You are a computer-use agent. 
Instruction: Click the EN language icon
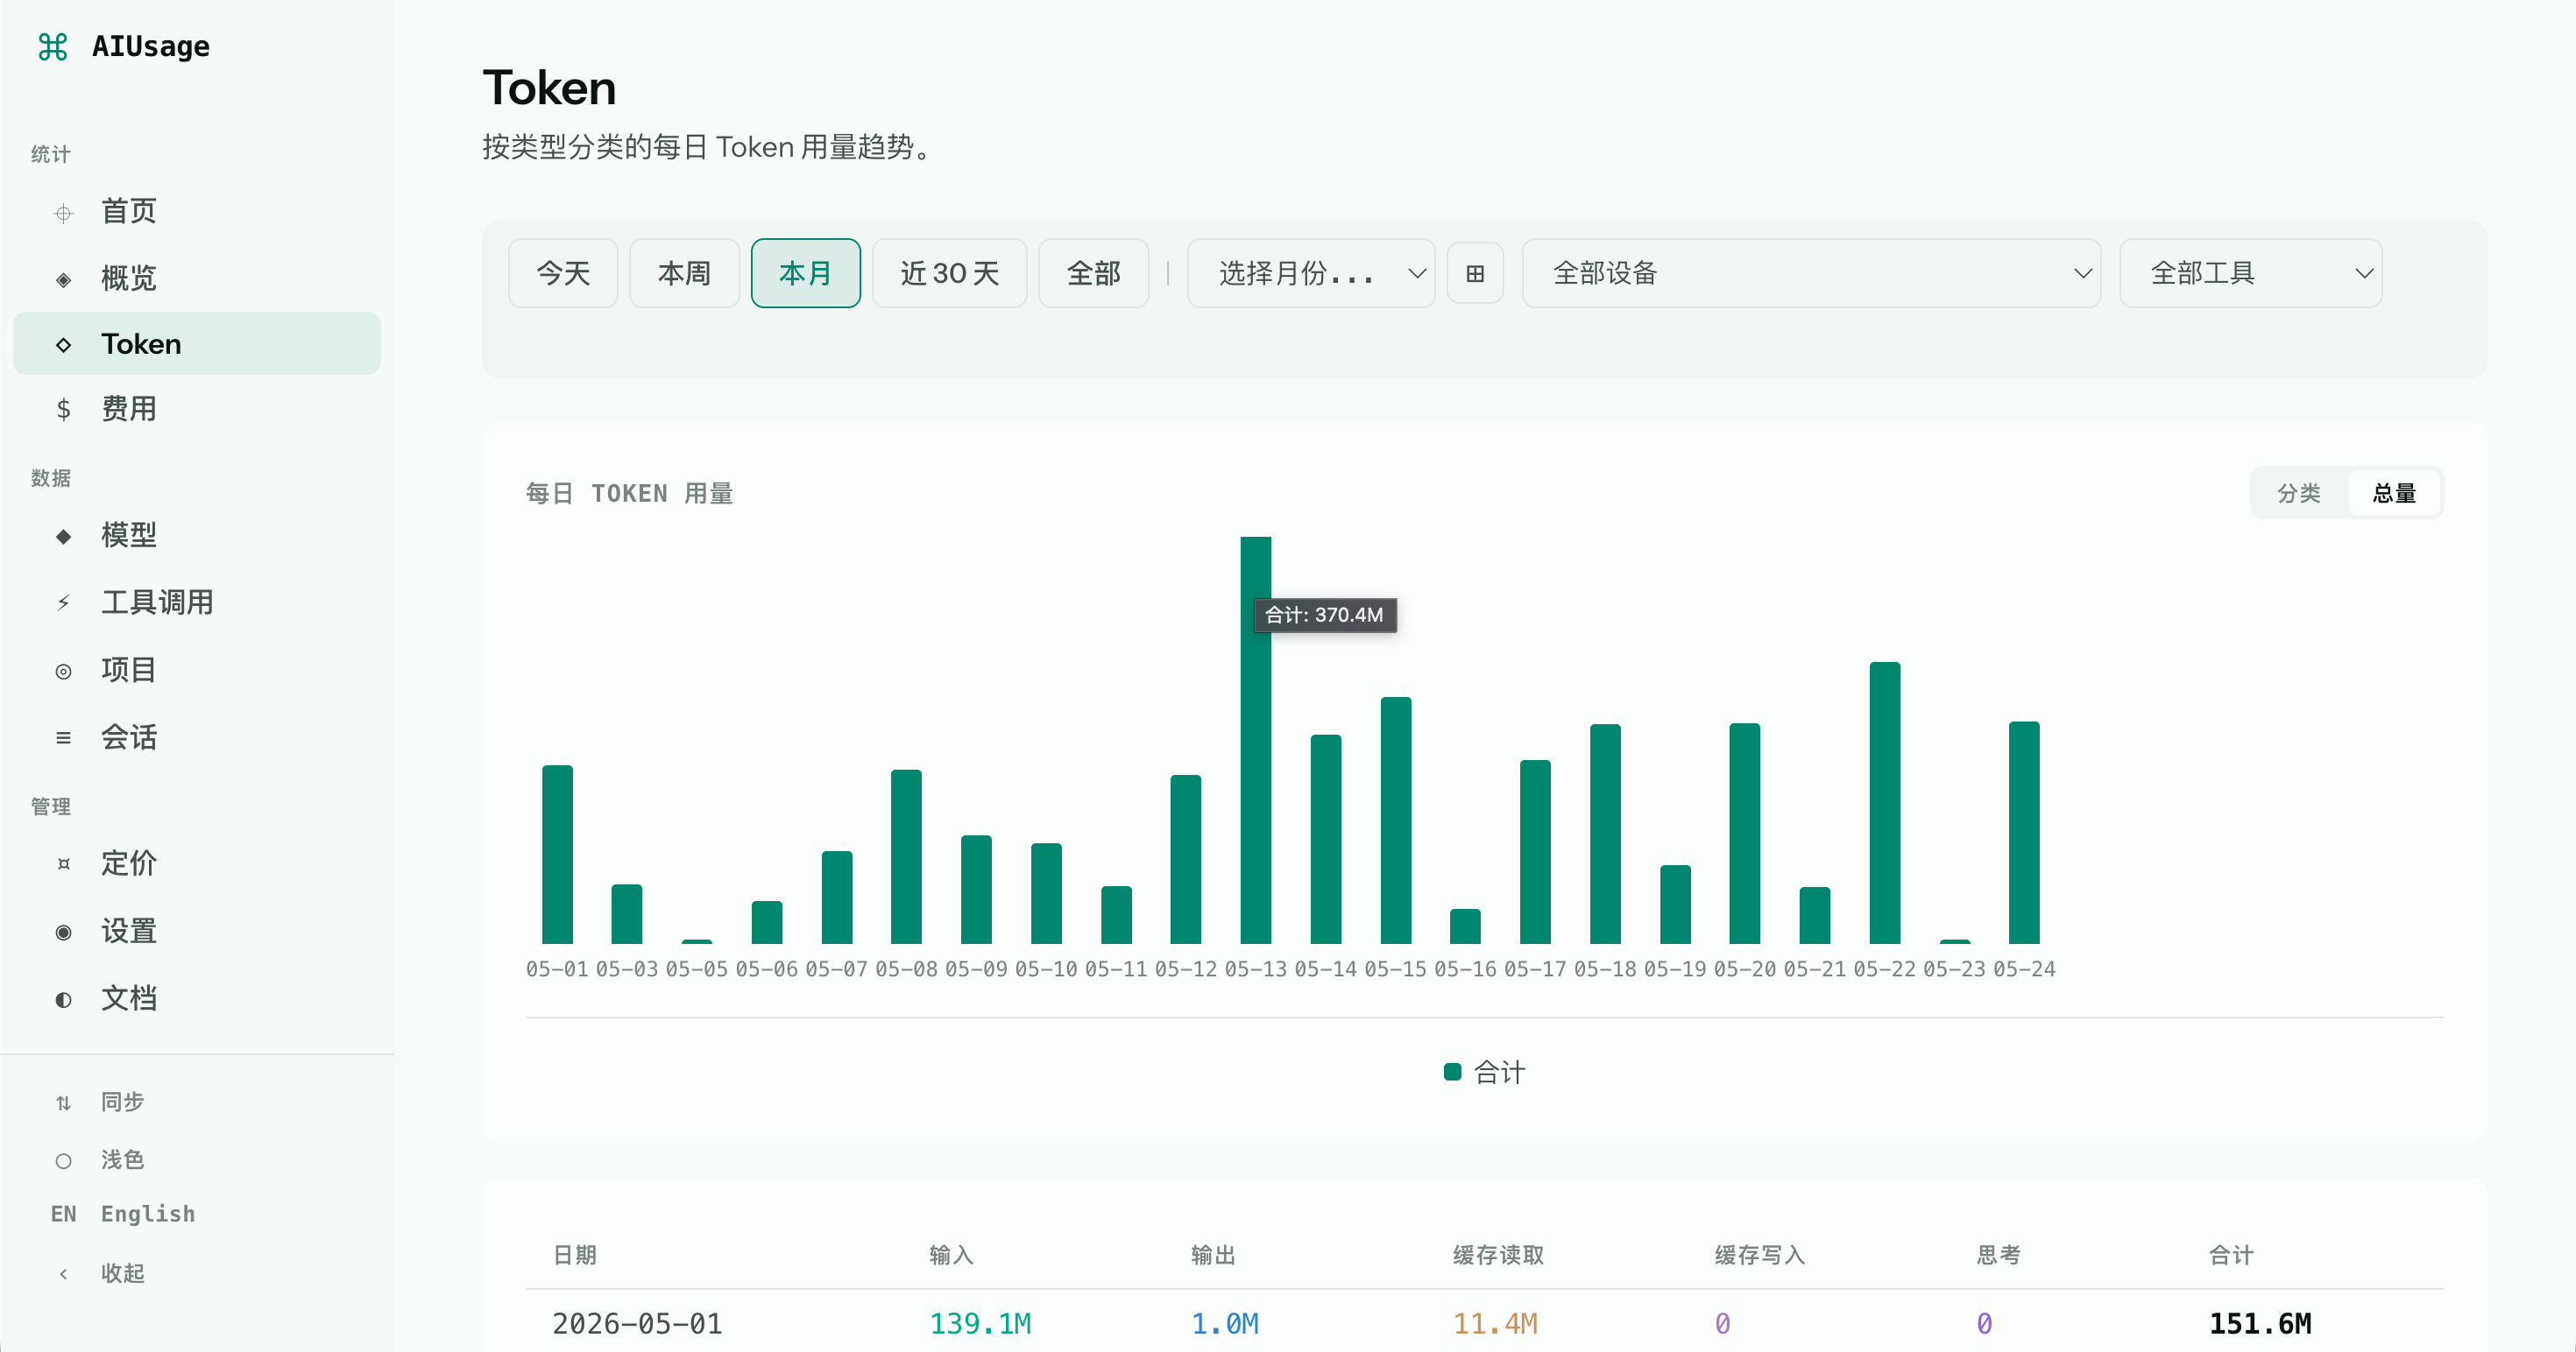(x=63, y=1215)
